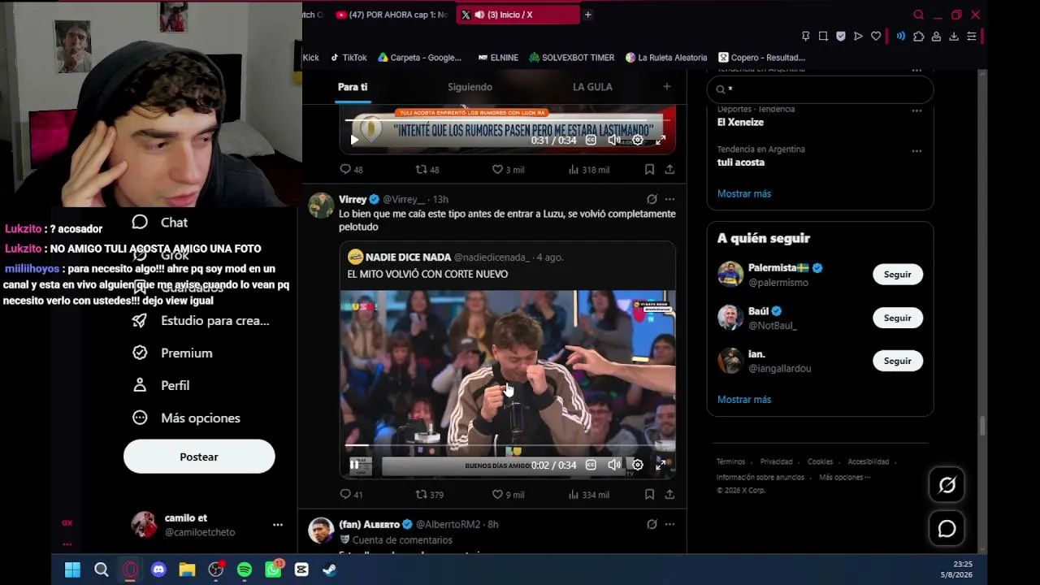Repost Virrey's post with 379 reposts
This screenshot has height=585, width=1040.
(x=430, y=494)
